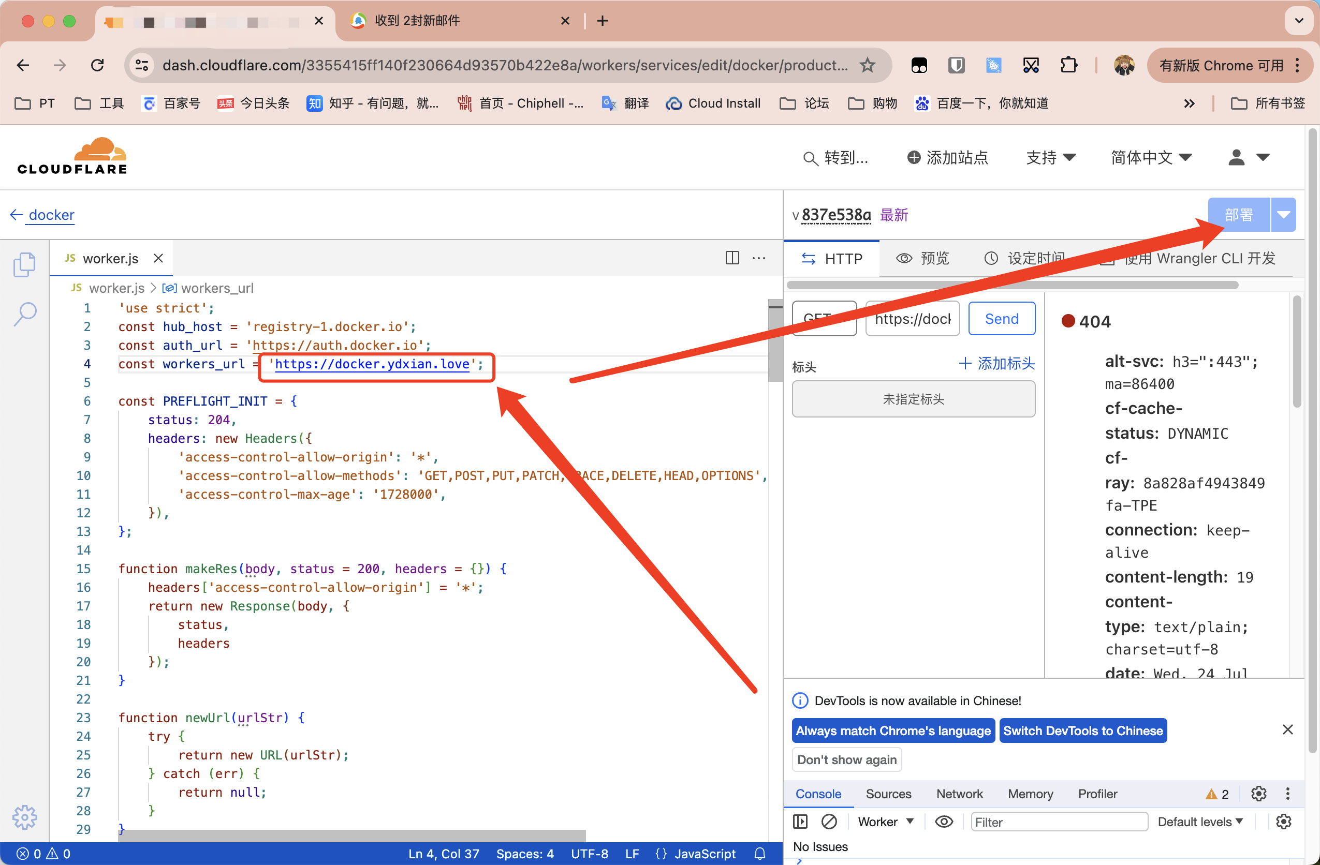Close the DevTools language notification
The image size is (1320, 865).
1287,729
